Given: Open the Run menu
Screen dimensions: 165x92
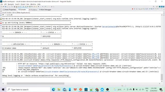Looking at the screenshot, I should click(28, 4).
